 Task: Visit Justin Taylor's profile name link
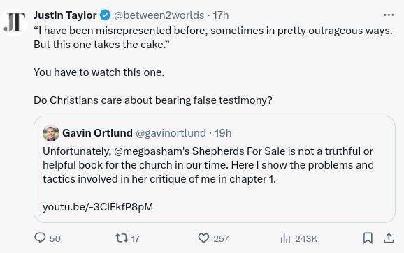click(65, 15)
